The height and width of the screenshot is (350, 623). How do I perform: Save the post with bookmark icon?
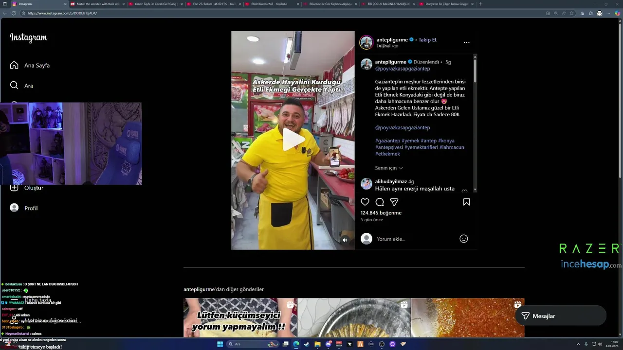click(x=466, y=202)
